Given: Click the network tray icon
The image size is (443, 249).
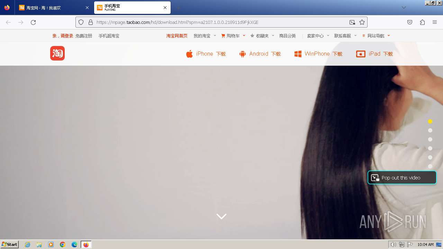Looking at the screenshot, I should coord(402,245).
